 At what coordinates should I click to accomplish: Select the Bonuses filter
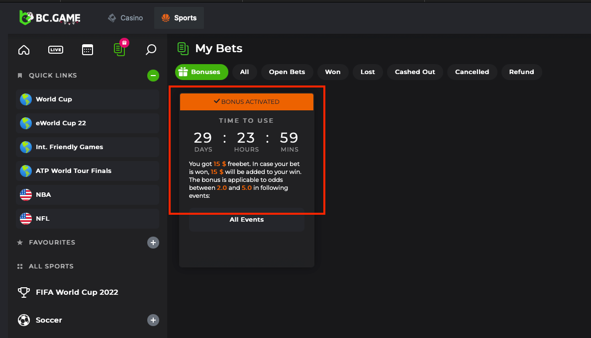(x=201, y=72)
